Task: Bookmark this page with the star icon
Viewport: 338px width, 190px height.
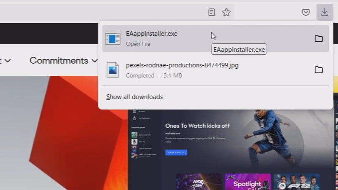Action: (x=226, y=12)
